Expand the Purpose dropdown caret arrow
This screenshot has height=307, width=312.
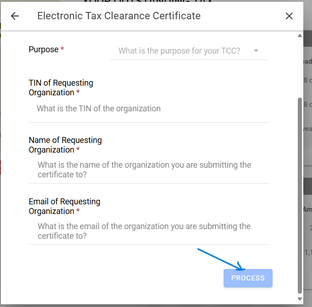click(x=256, y=51)
